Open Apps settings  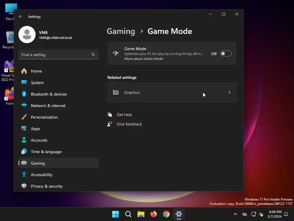(x=59, y=129)
